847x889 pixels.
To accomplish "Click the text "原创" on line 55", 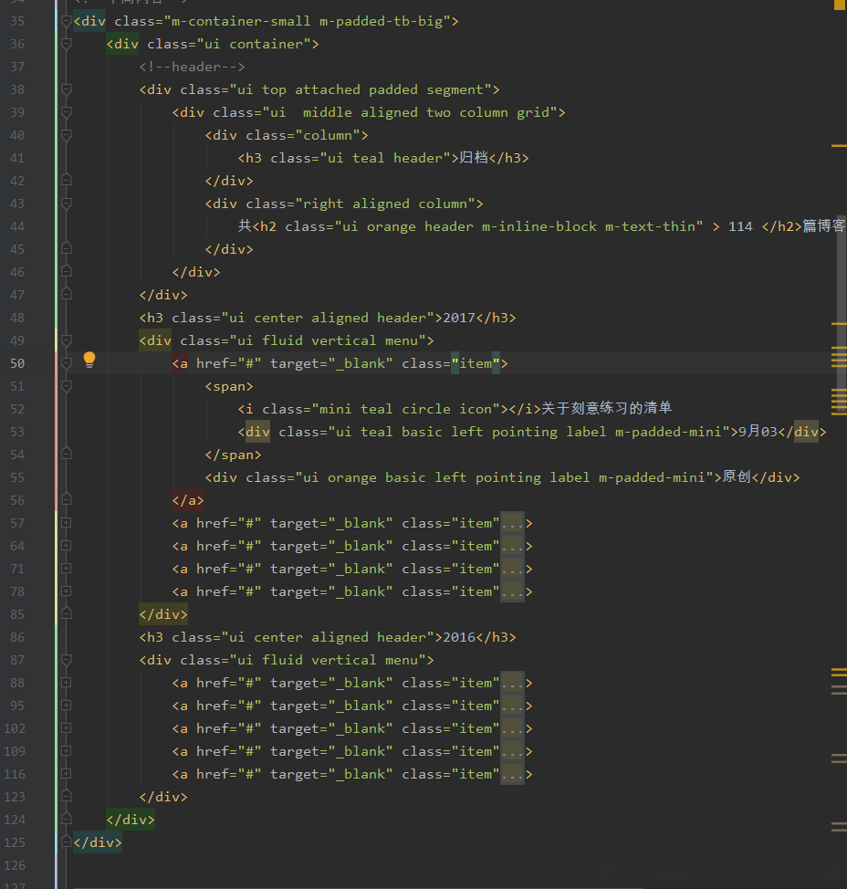I will tap(737, 476).
